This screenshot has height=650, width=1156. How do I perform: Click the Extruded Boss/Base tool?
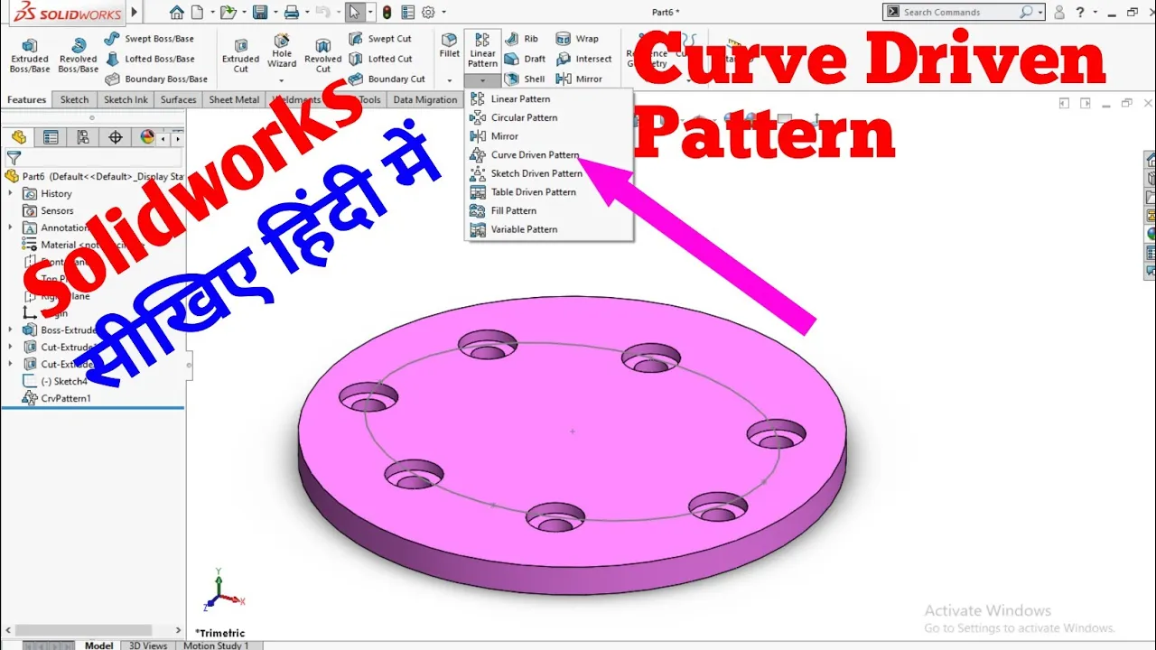[30, 56]
